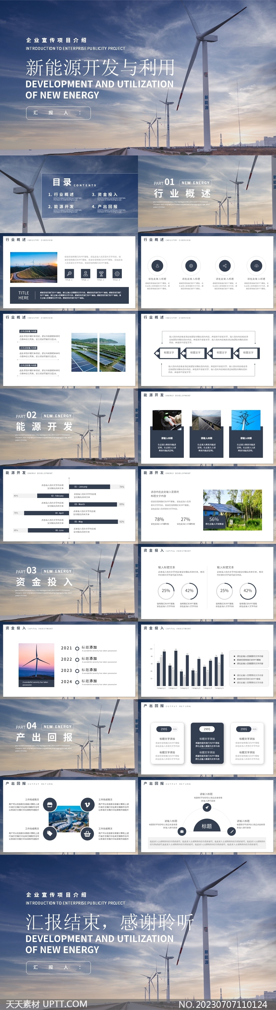Viewport: 276px width, 1010px height.
Task: Click the Vimeo V circle icon
Action: pyautogui.click(x=87, y=804)
